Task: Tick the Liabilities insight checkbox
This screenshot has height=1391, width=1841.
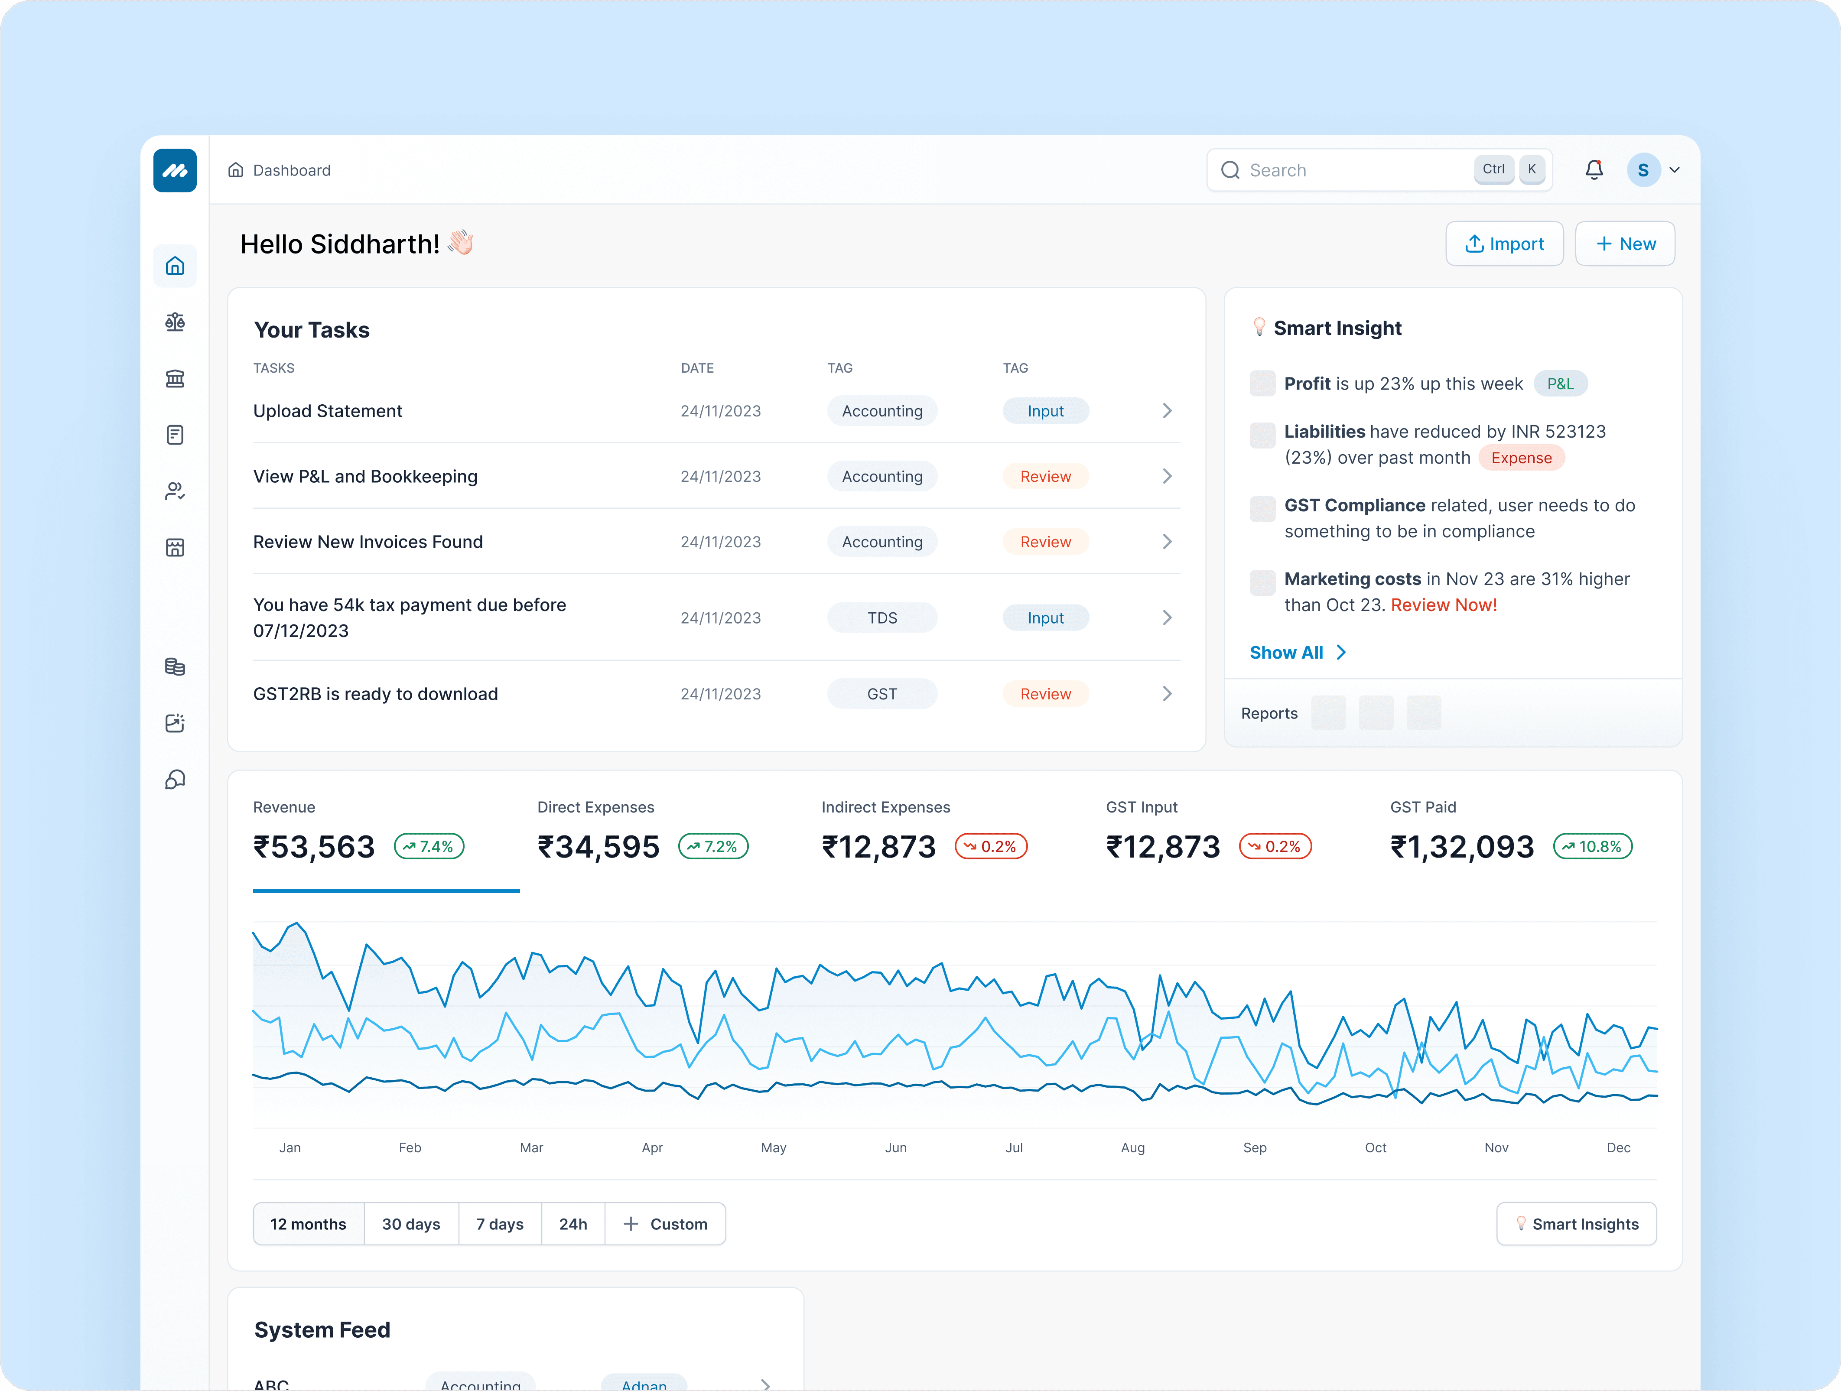Action: [x=1262, y=435]
